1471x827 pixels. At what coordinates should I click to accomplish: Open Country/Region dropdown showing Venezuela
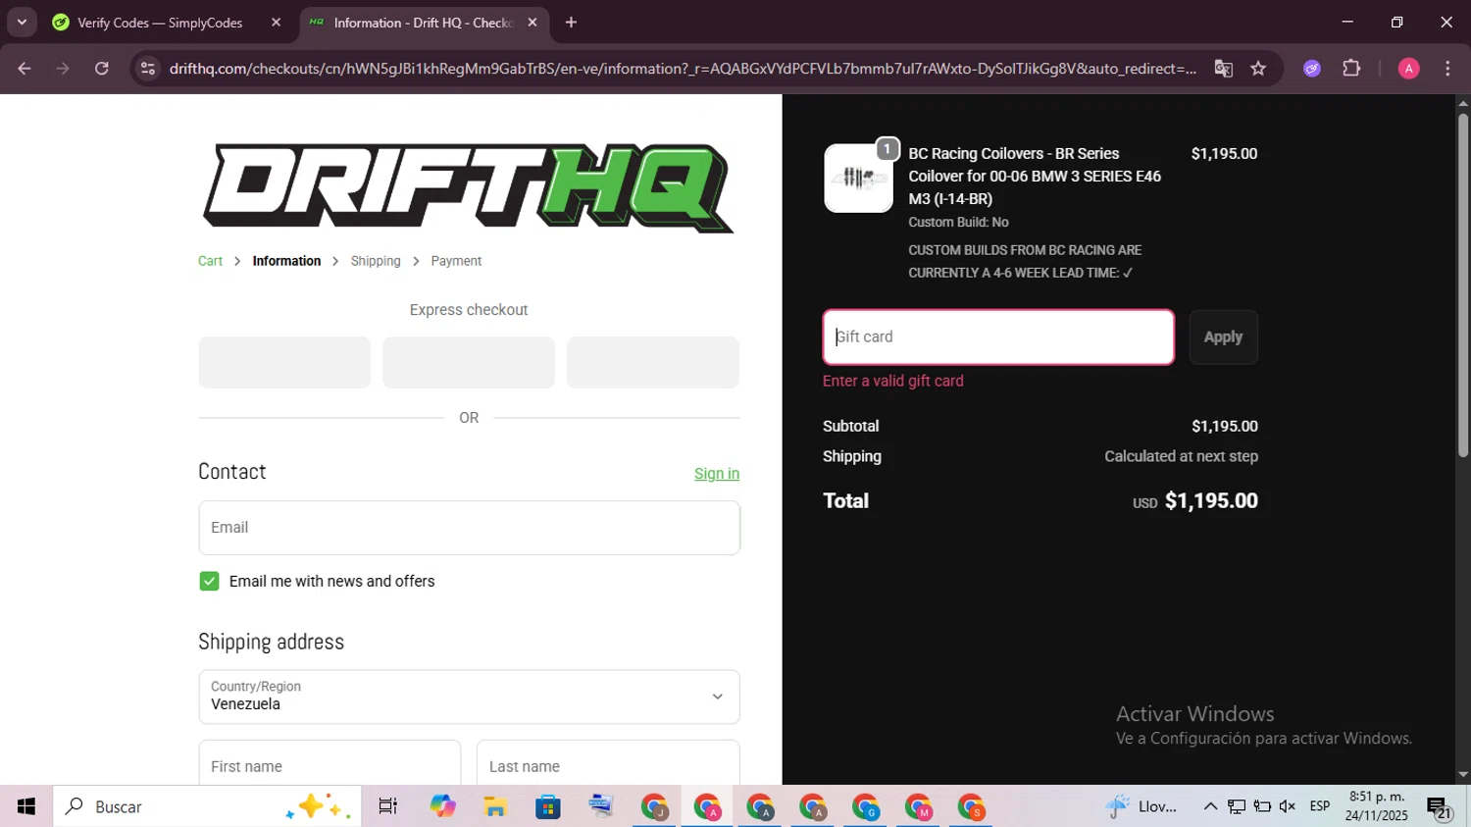(469, 697)
